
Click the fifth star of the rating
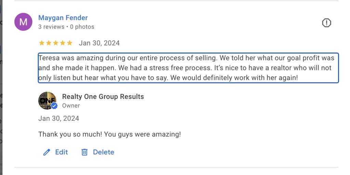pos(70,43)
